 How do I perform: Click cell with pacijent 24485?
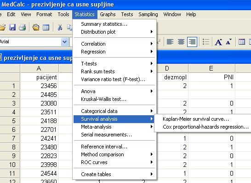click(39, 94)
